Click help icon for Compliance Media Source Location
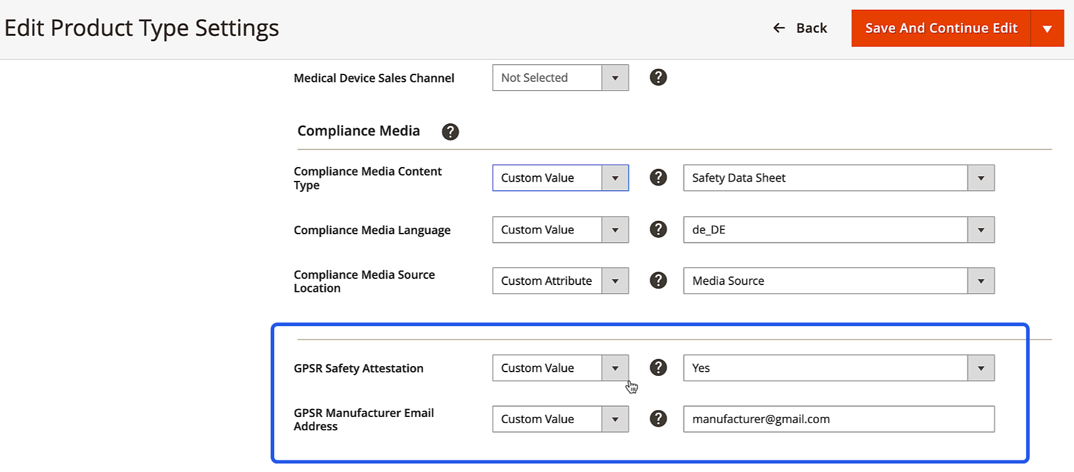Image resolution: width=1074 pixels, height=472 pixels. pos(658,280)
